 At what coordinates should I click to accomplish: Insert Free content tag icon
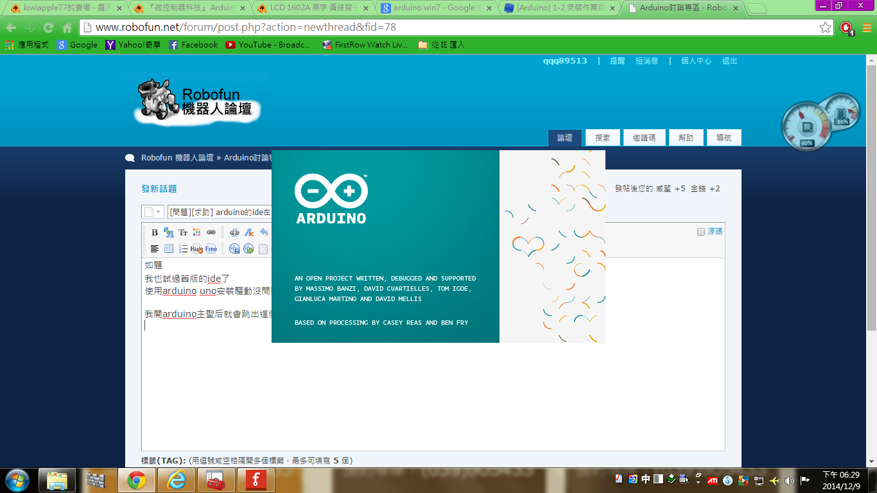[211, 248]
